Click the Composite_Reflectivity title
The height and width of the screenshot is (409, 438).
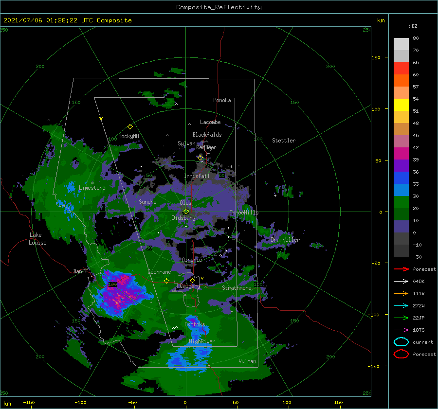click(219, 7)
